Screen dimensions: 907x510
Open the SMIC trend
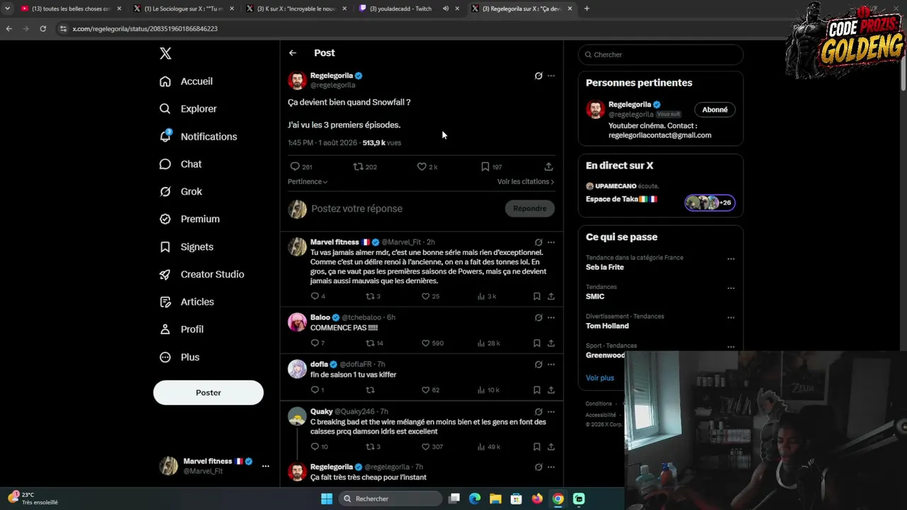coord(595,297)
